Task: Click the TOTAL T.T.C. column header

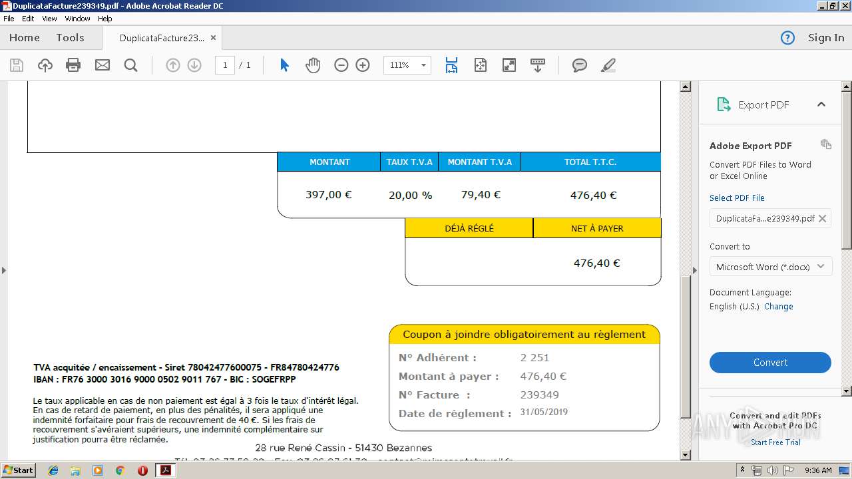Action: (590, 162)
